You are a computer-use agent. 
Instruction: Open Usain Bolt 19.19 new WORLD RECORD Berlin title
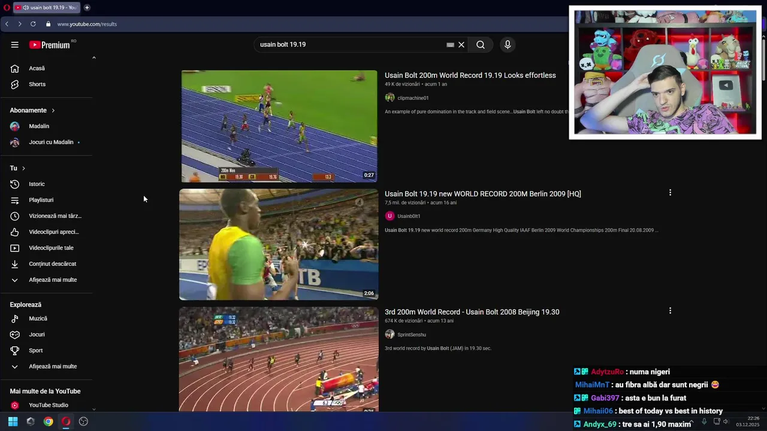pos(483,194)
